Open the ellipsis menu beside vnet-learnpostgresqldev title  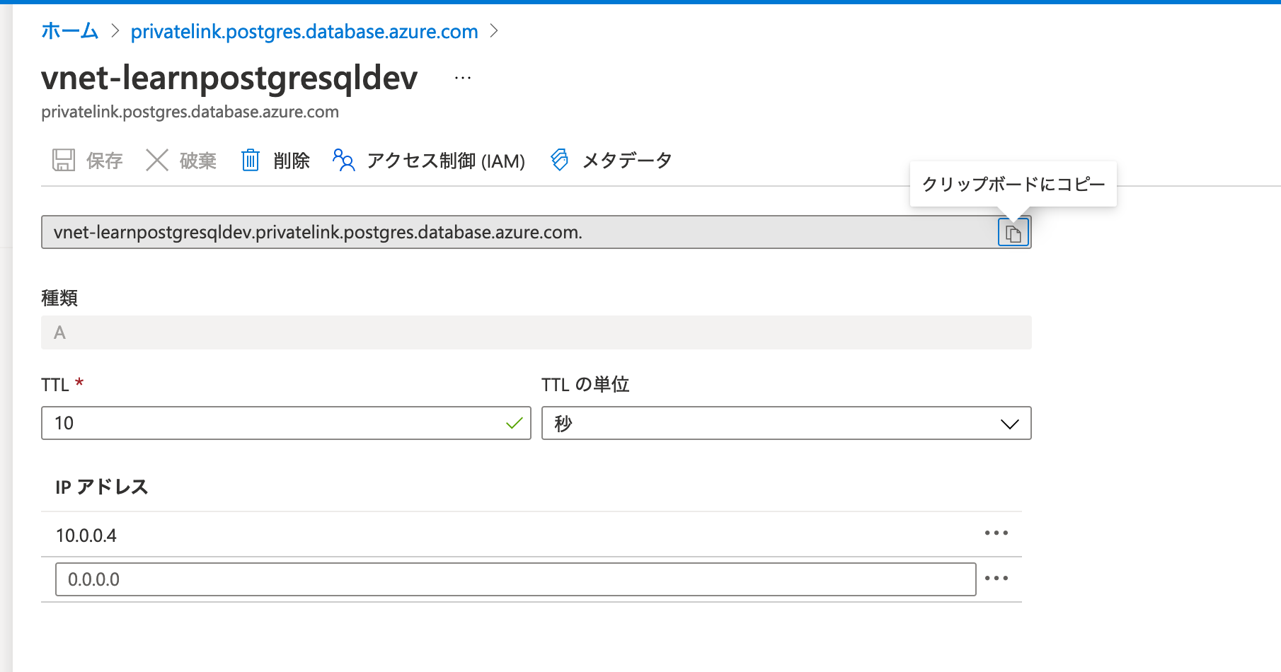point(463,79)
